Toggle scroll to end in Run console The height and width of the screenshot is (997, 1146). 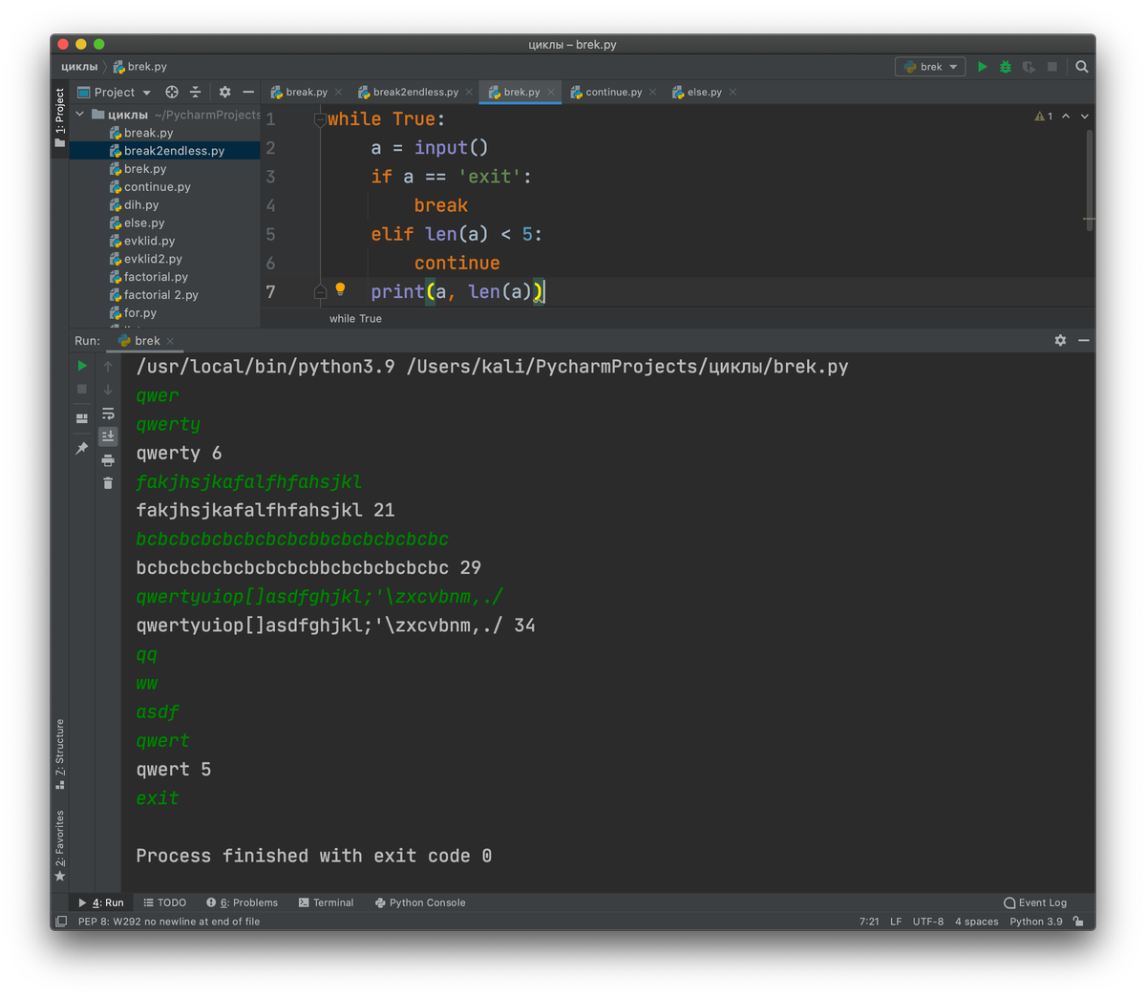point(108,436)
